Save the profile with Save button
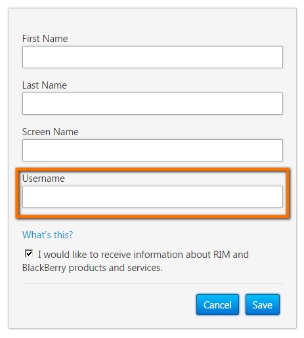 (263, 305)
